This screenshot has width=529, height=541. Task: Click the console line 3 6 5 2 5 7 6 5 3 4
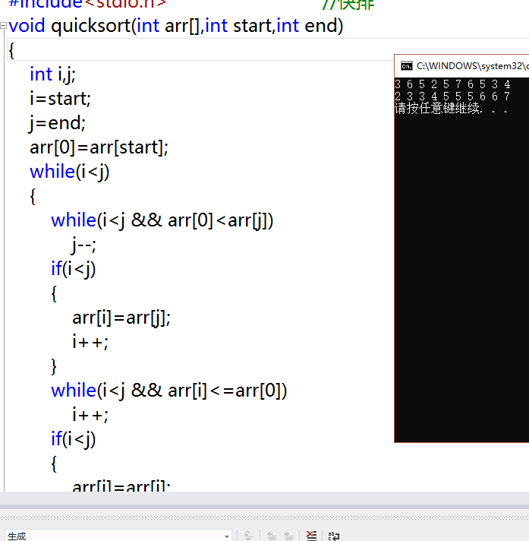click(x=452, y=84)
